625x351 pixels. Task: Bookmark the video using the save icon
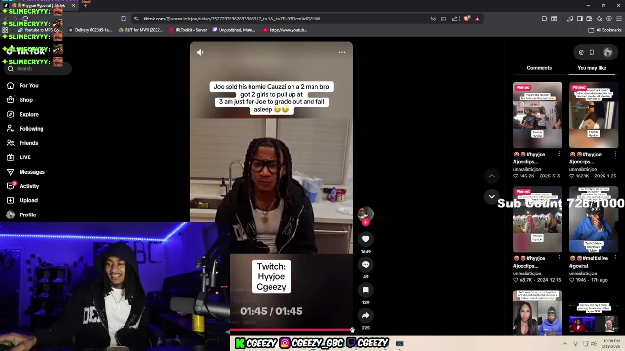365,290
